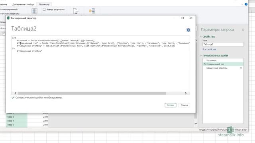The height and width of the screenshot is (143, 255).
Task: Open the gear settings of Сведенный столбец step
Action: [241, 68]
